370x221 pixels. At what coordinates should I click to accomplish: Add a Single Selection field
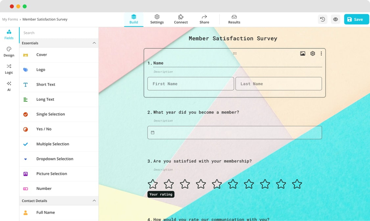click(50, 114)
